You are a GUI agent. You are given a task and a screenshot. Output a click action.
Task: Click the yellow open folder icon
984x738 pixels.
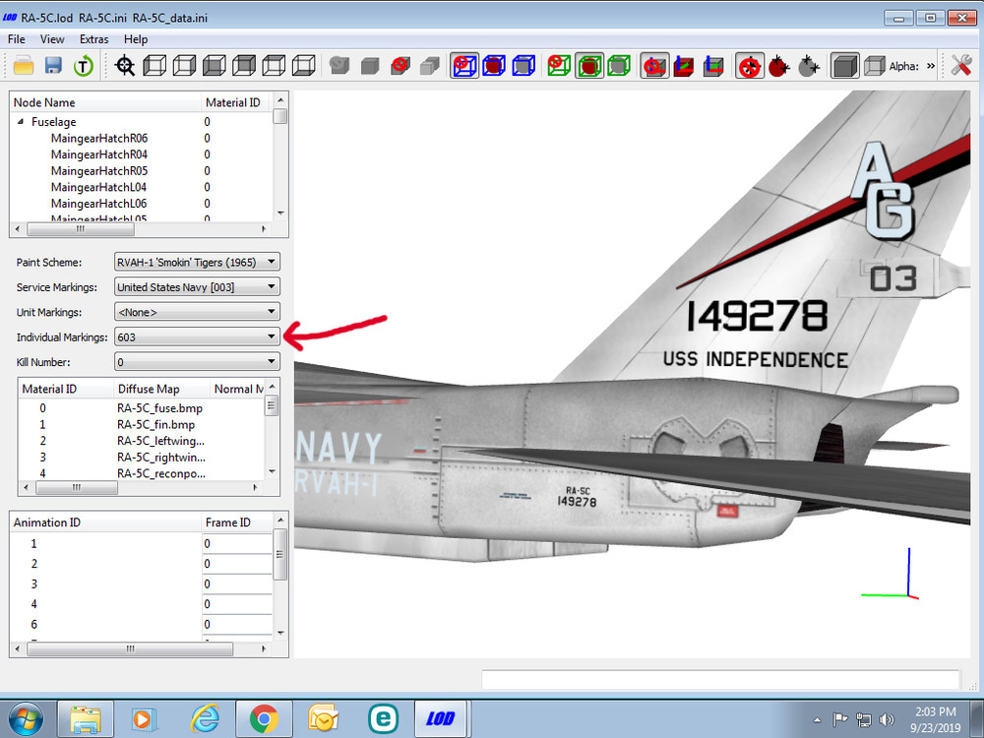click(x=24, y=65)
